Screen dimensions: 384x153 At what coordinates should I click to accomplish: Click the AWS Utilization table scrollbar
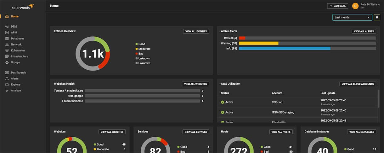point(379,99)
